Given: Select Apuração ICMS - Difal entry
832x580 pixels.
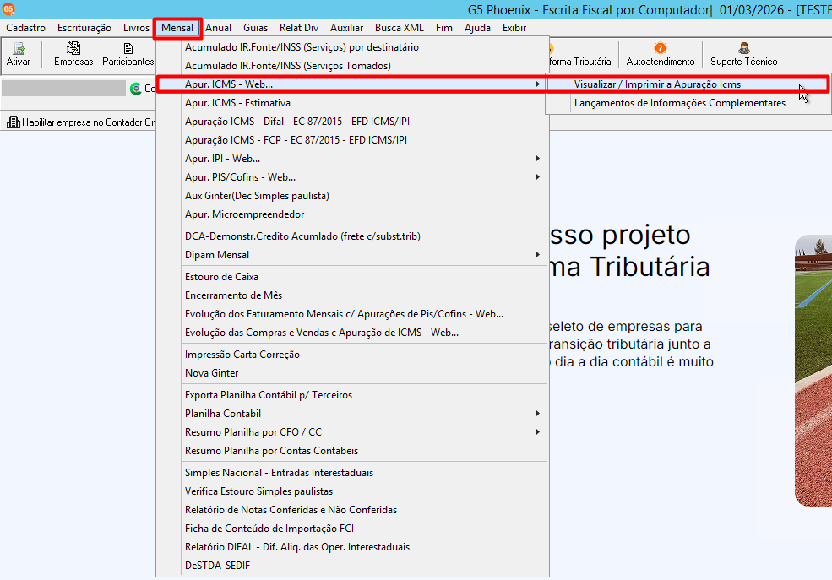Looking at the screenshot, I should (352, 122).
